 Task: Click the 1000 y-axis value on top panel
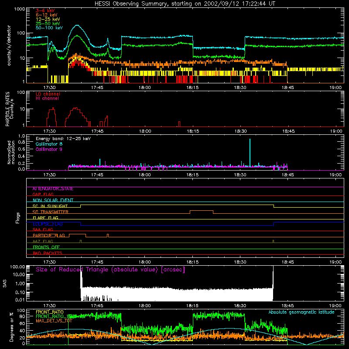pos(20,9)
